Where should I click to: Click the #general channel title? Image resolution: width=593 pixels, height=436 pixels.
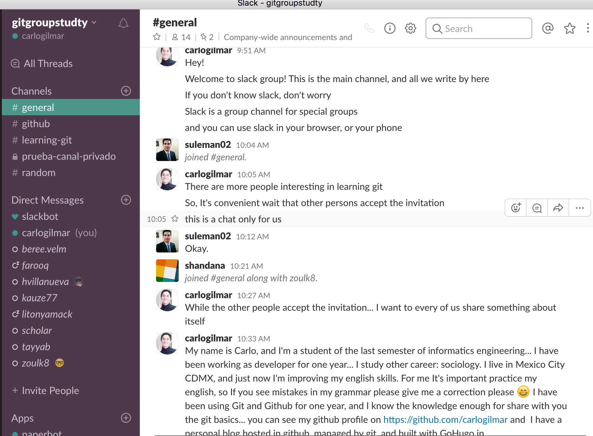click(x=175, y=23)
